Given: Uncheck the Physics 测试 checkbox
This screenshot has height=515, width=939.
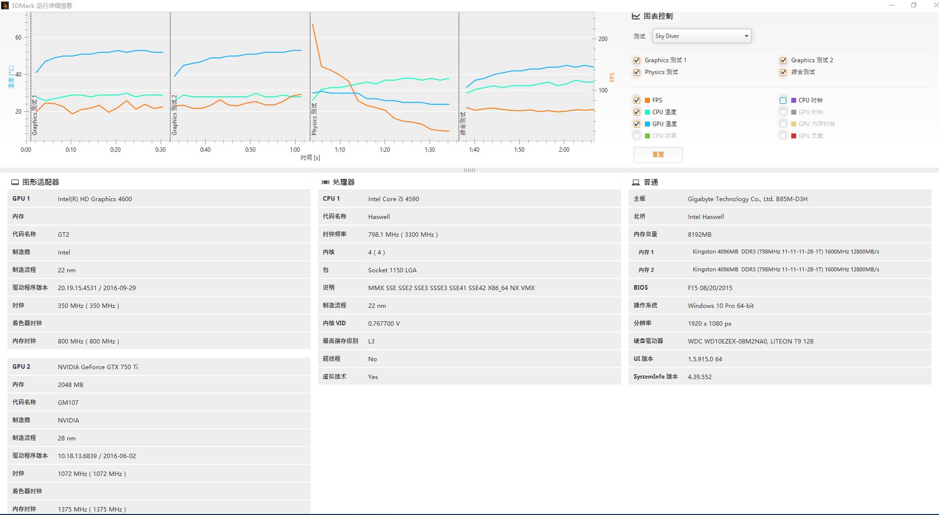Looking at the screenshot, I should click(637, 72).
